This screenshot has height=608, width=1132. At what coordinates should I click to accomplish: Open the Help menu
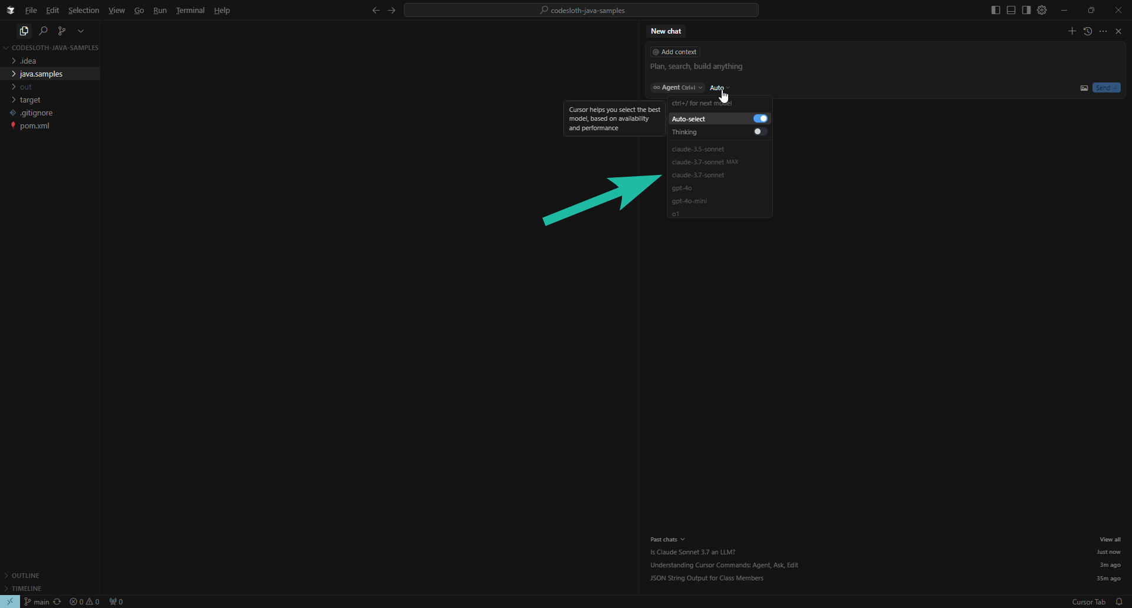222,10
